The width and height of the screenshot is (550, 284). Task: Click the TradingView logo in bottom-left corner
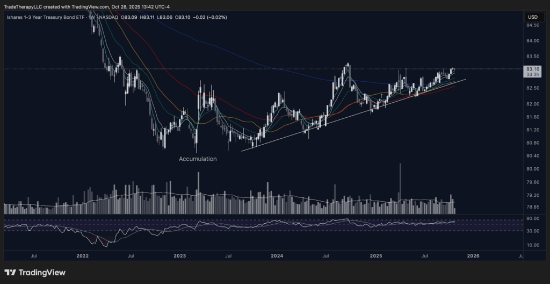[x=35, y=273]
